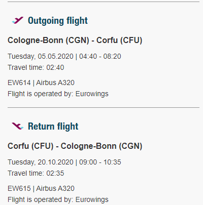Click the Tuesday, 05.05.2020 departure date line
The height and width of the screenshot is (205, 203).
coord(64,56)
